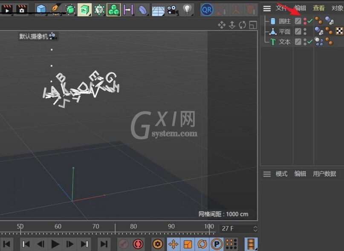Click first orange dynamics tag on 圆柱

point(318,20)
